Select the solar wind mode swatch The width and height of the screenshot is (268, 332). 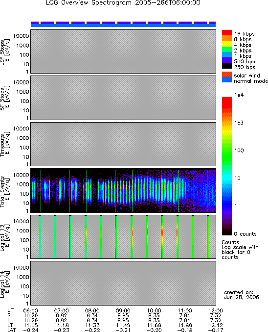point(227,75)
